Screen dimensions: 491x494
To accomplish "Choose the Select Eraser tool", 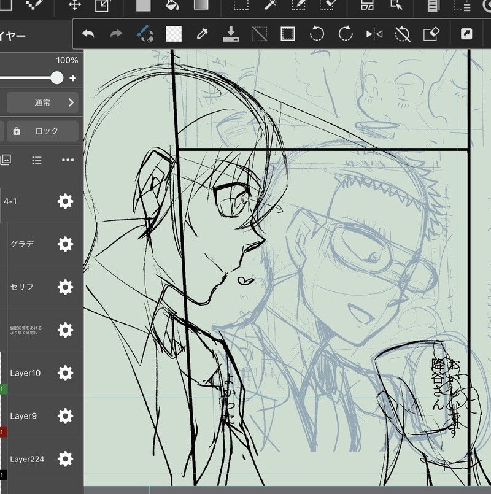I will [327, 5].
